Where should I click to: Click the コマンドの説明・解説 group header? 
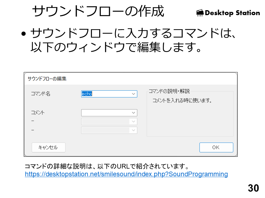click(x=169, y=91)
